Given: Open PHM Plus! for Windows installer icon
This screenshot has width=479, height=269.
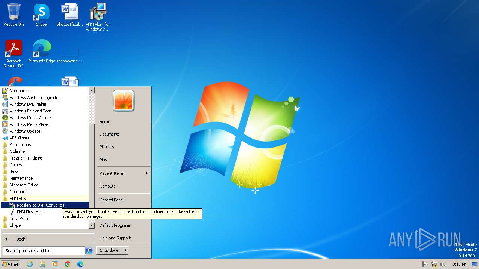Looking at the screenshot, I should (x=98, y=17).
